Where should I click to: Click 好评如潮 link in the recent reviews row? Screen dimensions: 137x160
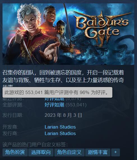click(54, 99)
